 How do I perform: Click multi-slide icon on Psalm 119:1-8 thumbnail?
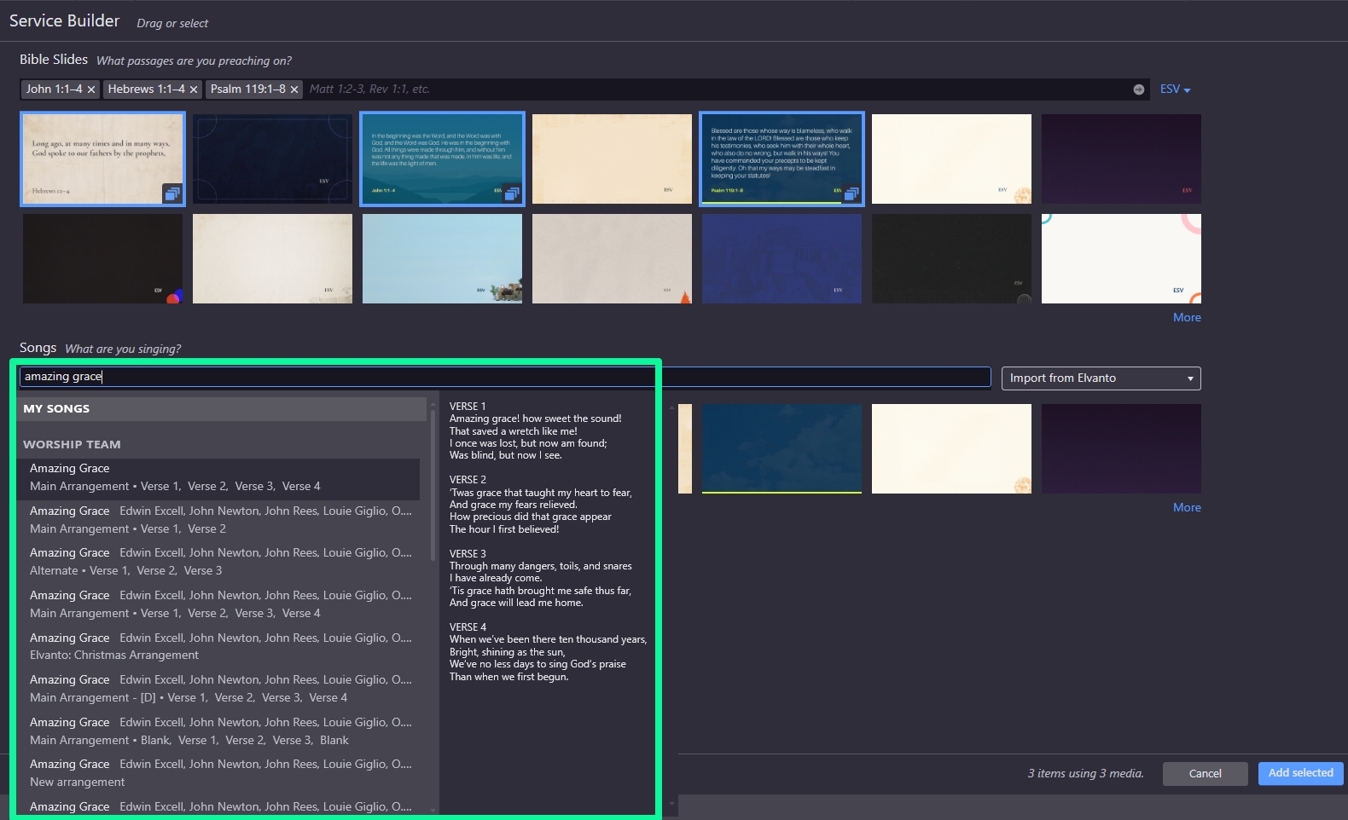tap(851, 194)
